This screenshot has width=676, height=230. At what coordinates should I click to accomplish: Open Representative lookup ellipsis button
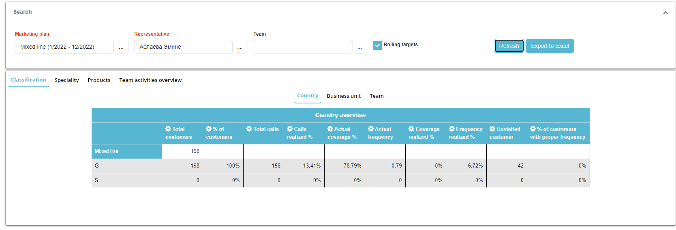[240, 47]
